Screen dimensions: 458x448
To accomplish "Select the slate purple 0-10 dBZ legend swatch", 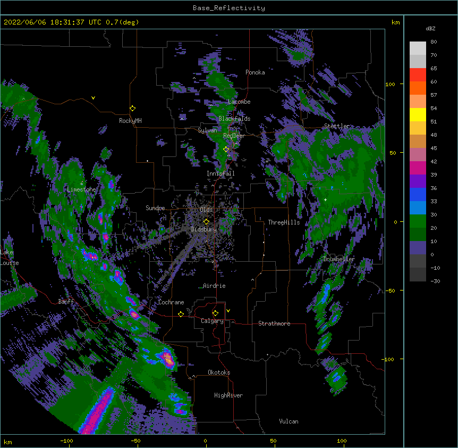I will (418, 248).
